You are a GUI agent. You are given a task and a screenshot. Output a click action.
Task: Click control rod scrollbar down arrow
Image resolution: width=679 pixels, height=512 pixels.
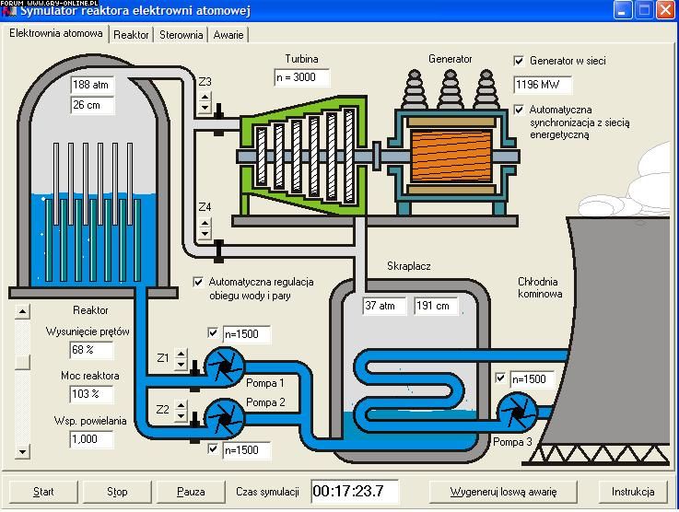[22, 452]
